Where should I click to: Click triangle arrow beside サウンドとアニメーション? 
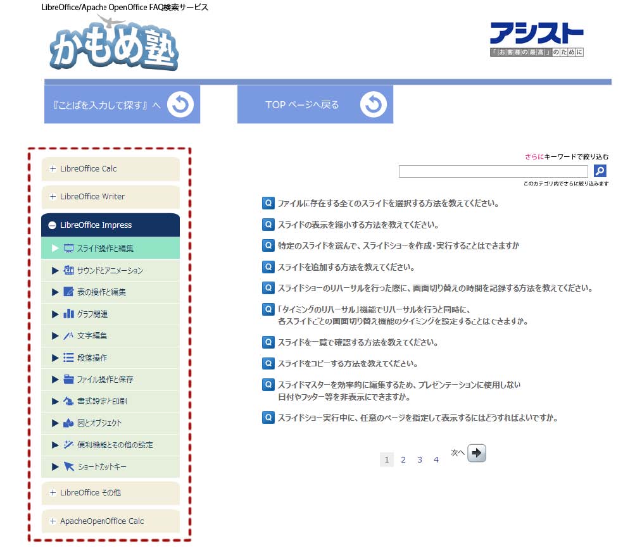click(x=55, y=270)
